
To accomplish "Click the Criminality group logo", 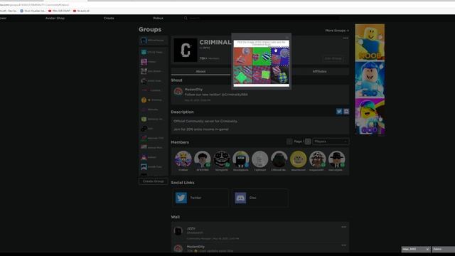I will tap(186, 50).
